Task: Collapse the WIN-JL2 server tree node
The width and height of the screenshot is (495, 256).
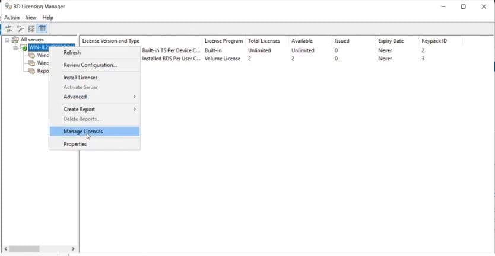Action: (15, 47)
